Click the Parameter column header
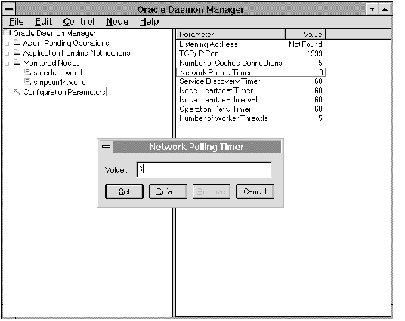405x321 pixels. [230, 34]
